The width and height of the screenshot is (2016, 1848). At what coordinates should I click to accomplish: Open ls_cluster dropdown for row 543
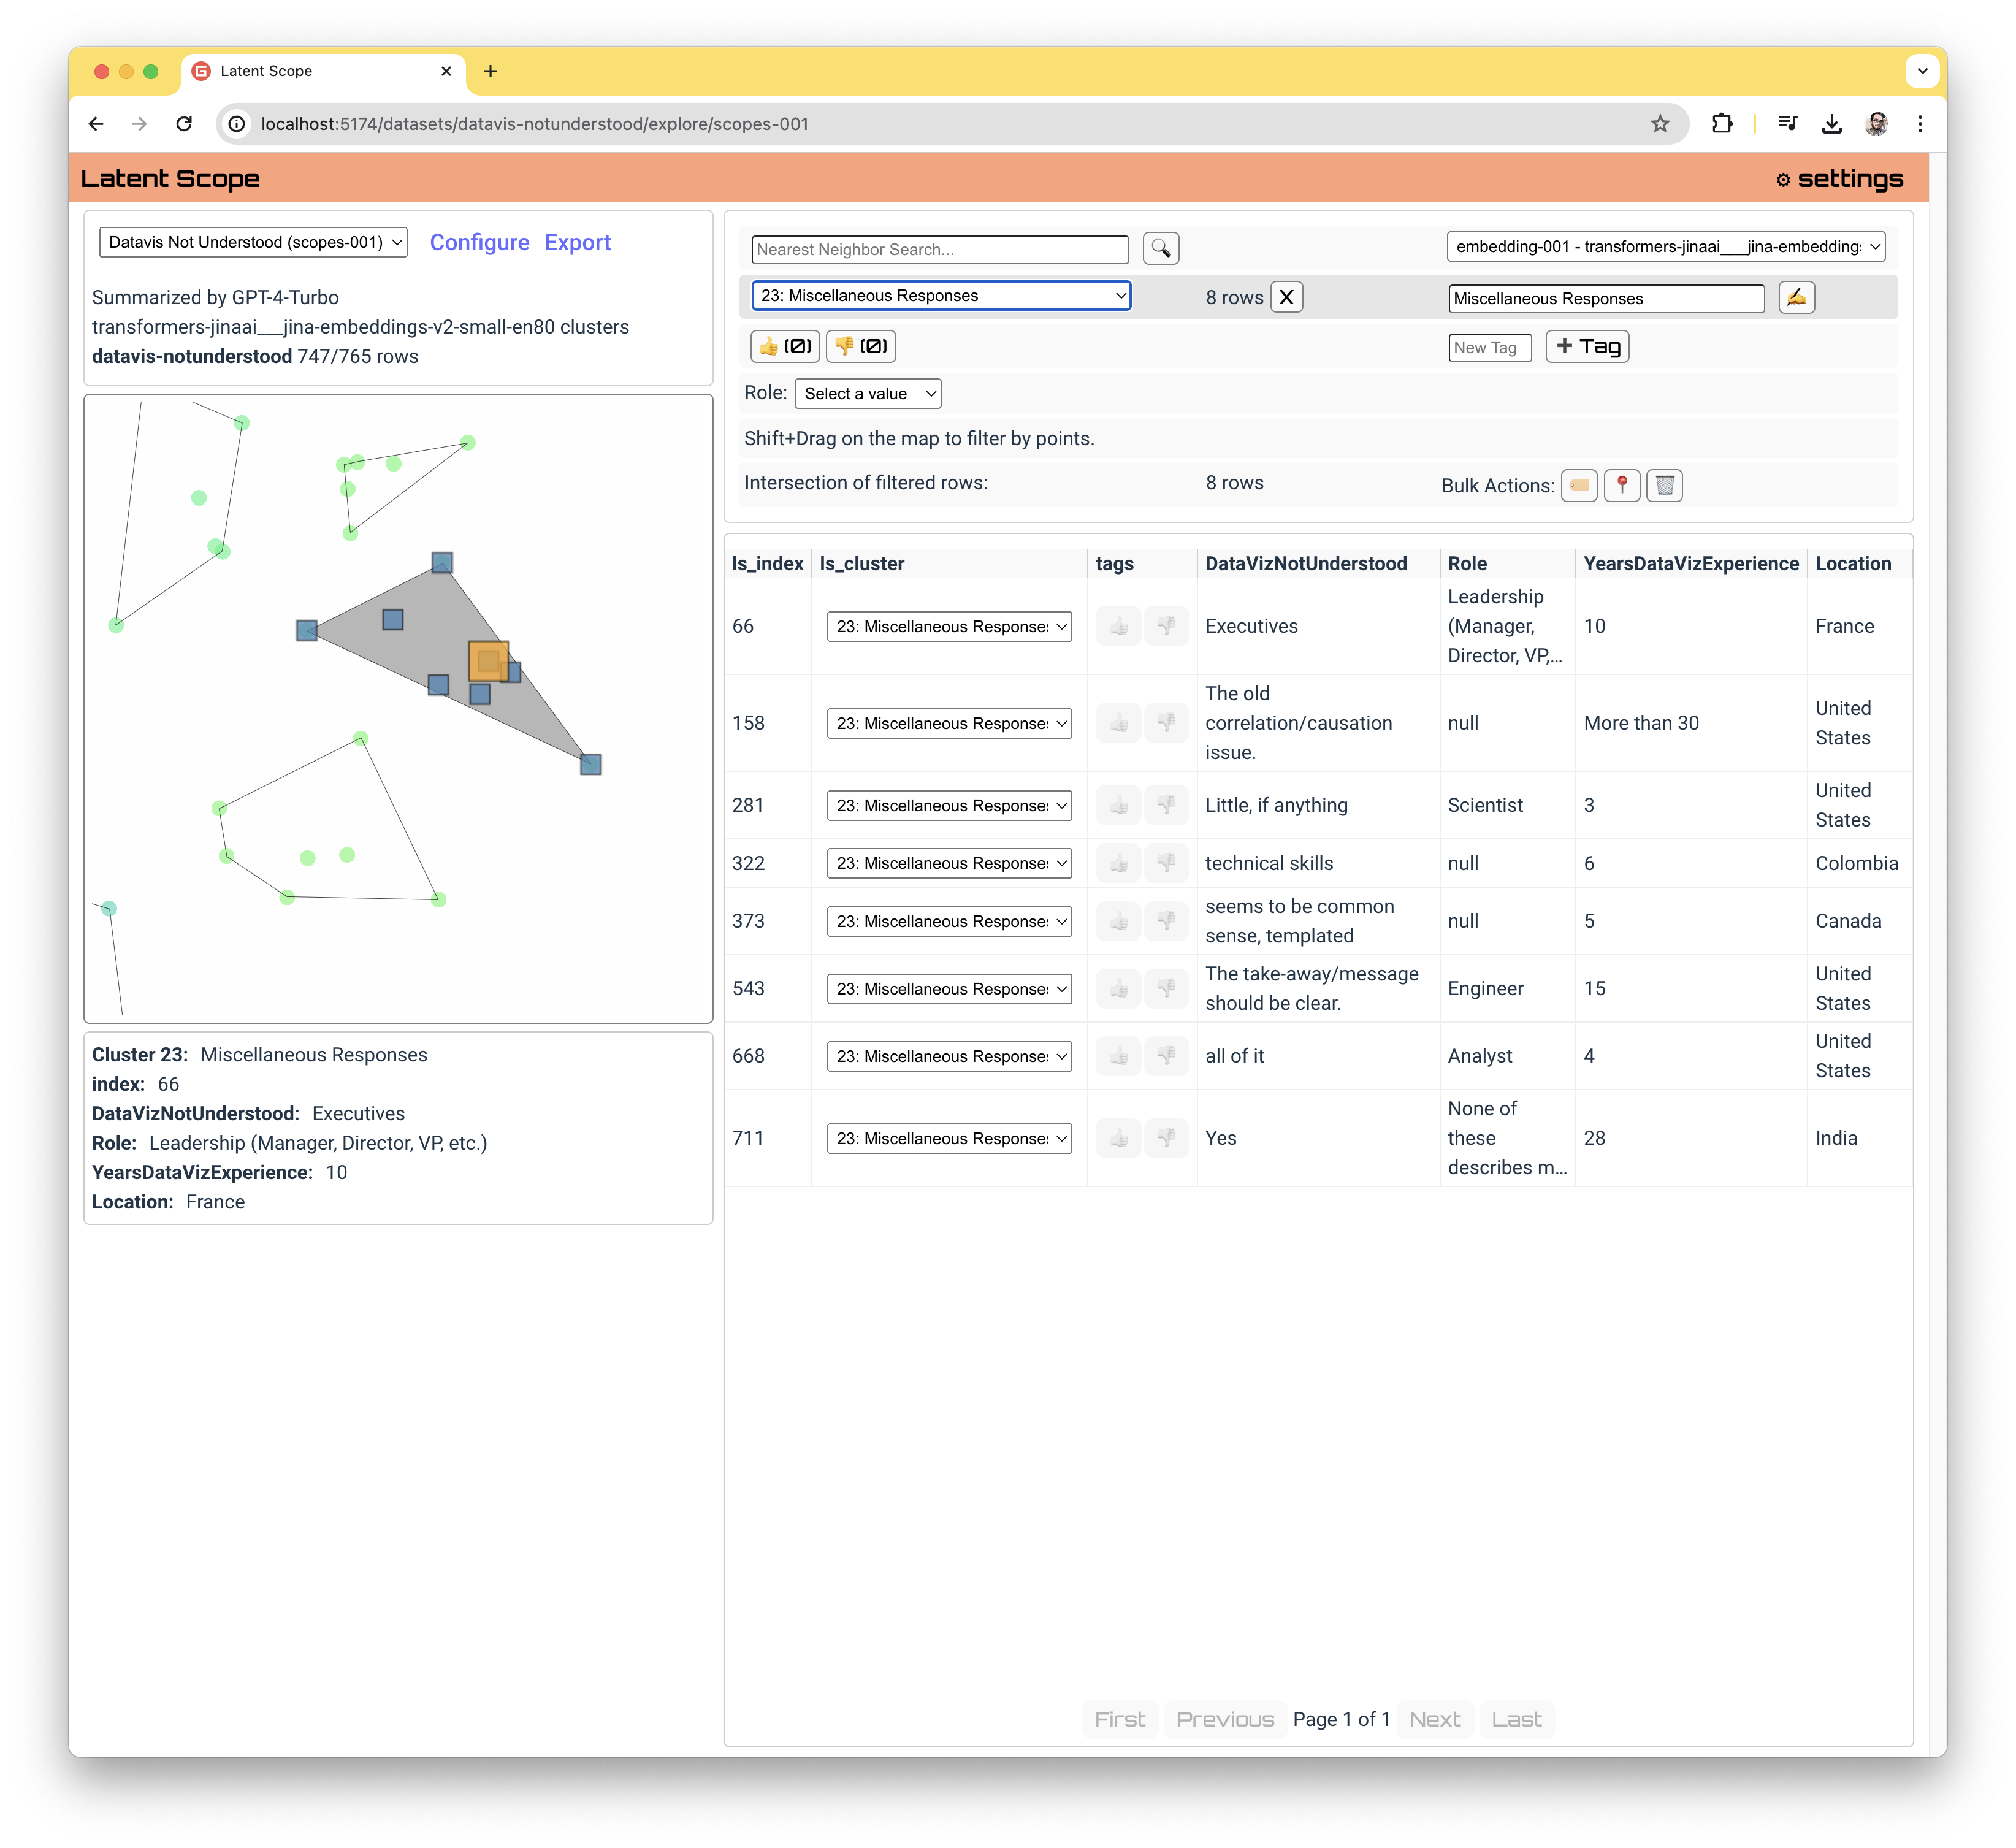coord(949,988)
